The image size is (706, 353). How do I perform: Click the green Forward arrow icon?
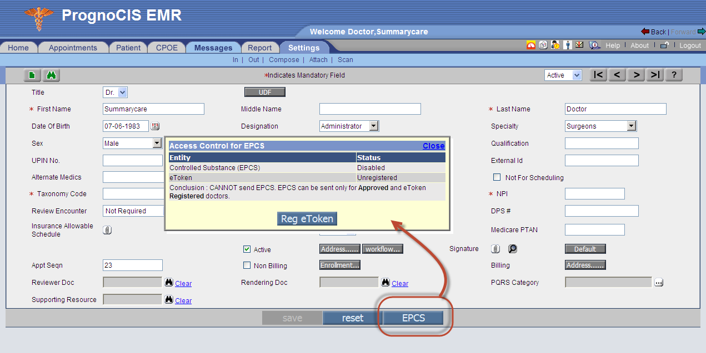tap(702, 32)
